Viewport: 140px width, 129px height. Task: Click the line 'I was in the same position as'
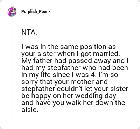coord(69,47)
